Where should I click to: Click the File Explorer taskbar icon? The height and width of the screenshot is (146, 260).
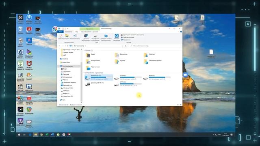click(36, 135)
